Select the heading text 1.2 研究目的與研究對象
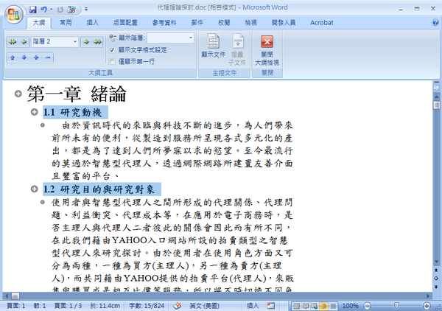The width and height of the screenshot is (442, 311). click(x=99, y=189)
